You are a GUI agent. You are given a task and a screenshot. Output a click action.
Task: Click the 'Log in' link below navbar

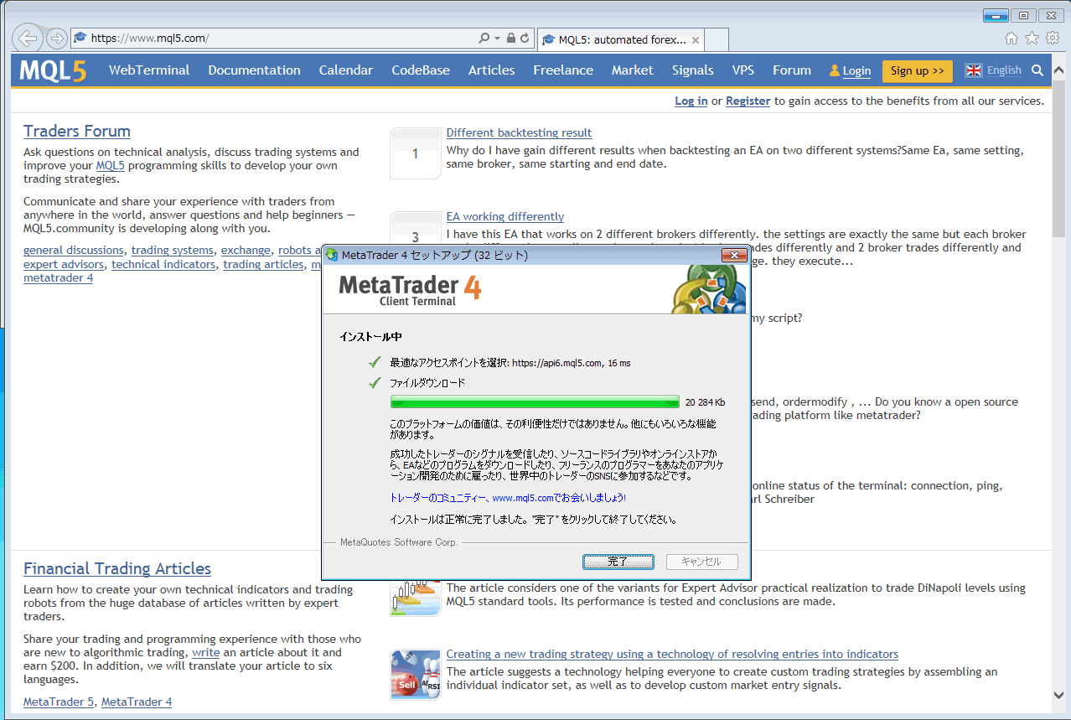point(691,101)
